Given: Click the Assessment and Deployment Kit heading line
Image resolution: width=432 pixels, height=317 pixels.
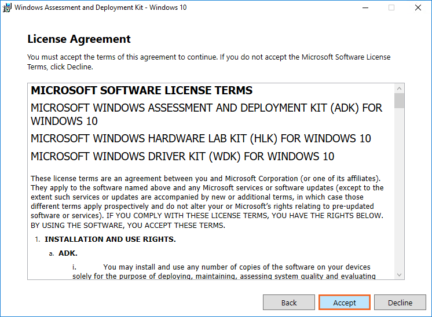Looking at the screenshot, I should click(206, 115).
